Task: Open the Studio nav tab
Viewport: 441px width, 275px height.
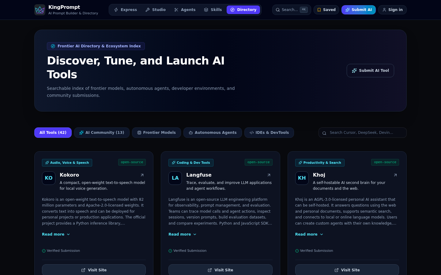Action: pos(156,10)
